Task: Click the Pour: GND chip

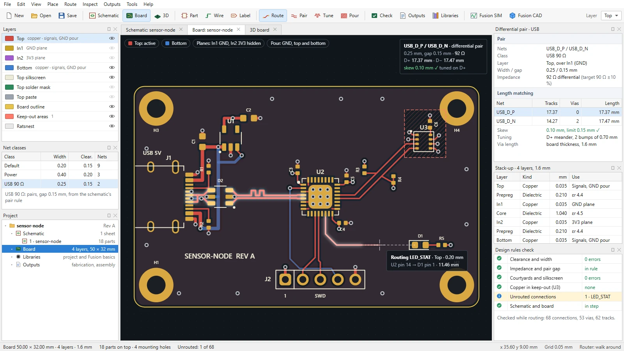Action: pyautogui.click(x=298, y=43)
